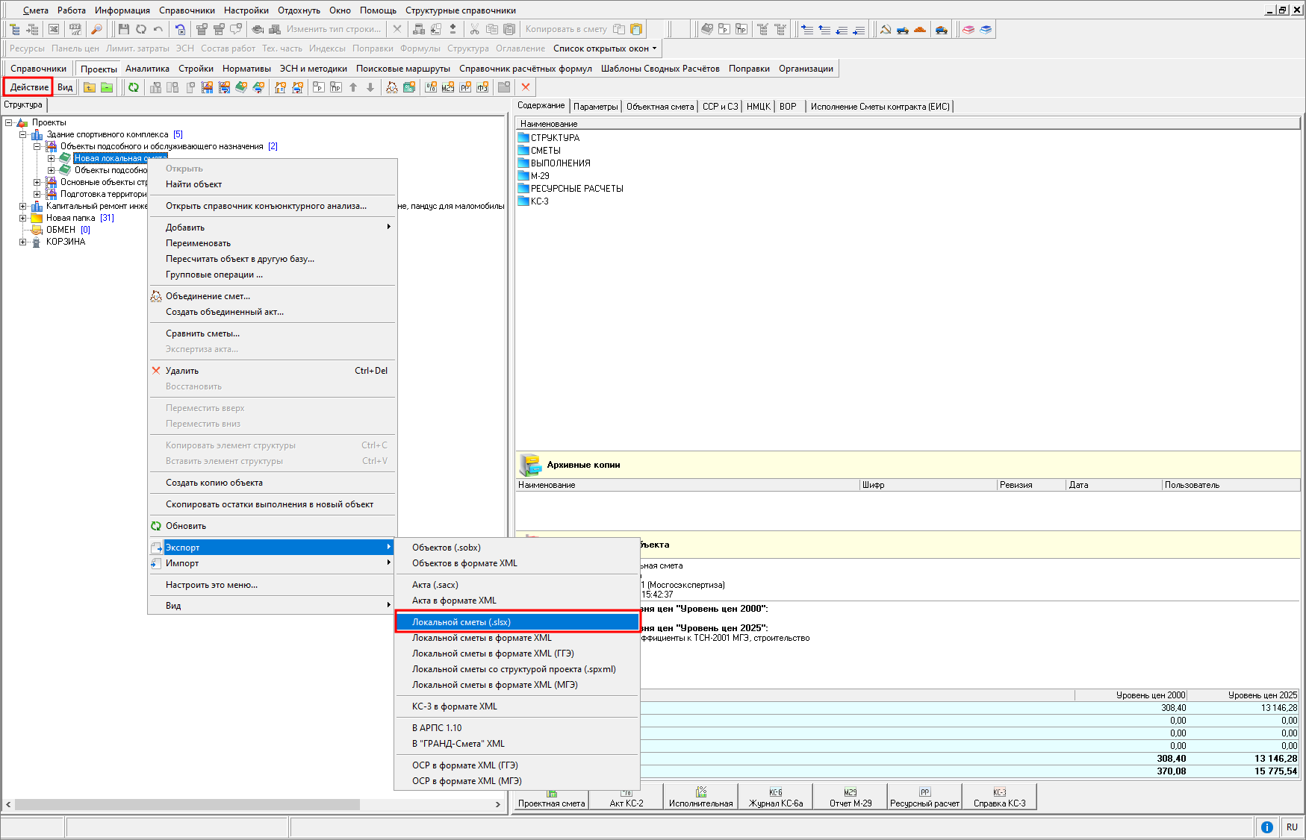Click scrollbar right arrow in tree panel

(498, 805)
